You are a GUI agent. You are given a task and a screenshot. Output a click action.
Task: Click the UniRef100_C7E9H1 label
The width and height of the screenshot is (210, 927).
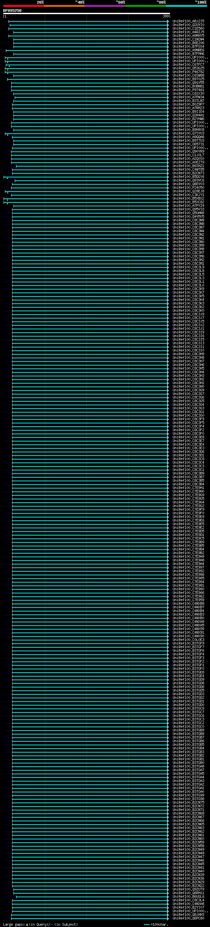click(x=188, y=488)
